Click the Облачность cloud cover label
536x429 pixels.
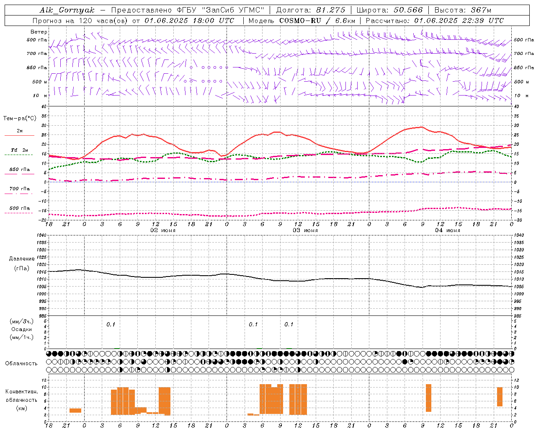21,363
